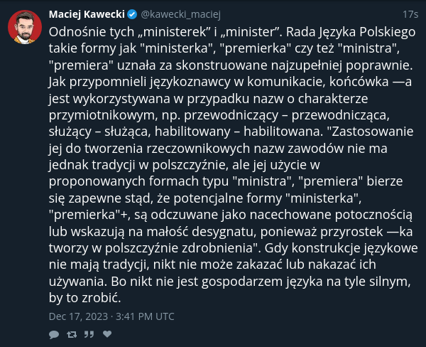The height and width of the screenshot is (347, 426).
Task: Click the phrase nacechowane potocznością in the tweet
Action: click(x=331, y=215)
